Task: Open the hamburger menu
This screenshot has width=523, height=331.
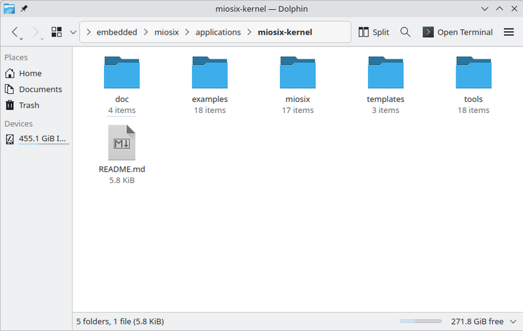Action: pos(509,32)
